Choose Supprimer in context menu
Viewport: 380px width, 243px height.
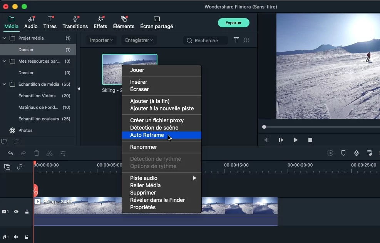[162, 193]
